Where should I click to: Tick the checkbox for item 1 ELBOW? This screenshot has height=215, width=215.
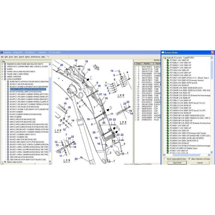click(135, 67)
